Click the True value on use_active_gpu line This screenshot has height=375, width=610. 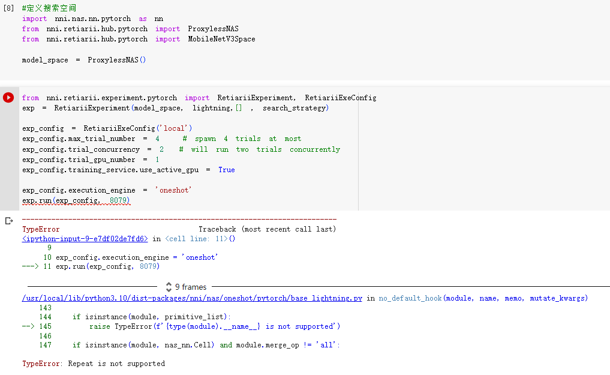pyautogui.click(x=226, y=170)
